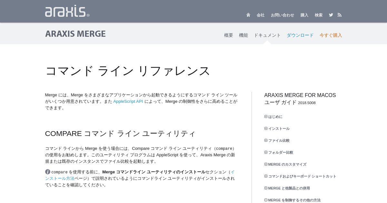Open 会社 in the top navigation
Image resolution: width=387 pixels, height=203 pixels.
(x=261, y=15)
